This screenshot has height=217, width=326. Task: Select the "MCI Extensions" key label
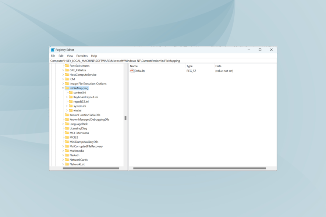pyautogui.click(x=79, y=133)
